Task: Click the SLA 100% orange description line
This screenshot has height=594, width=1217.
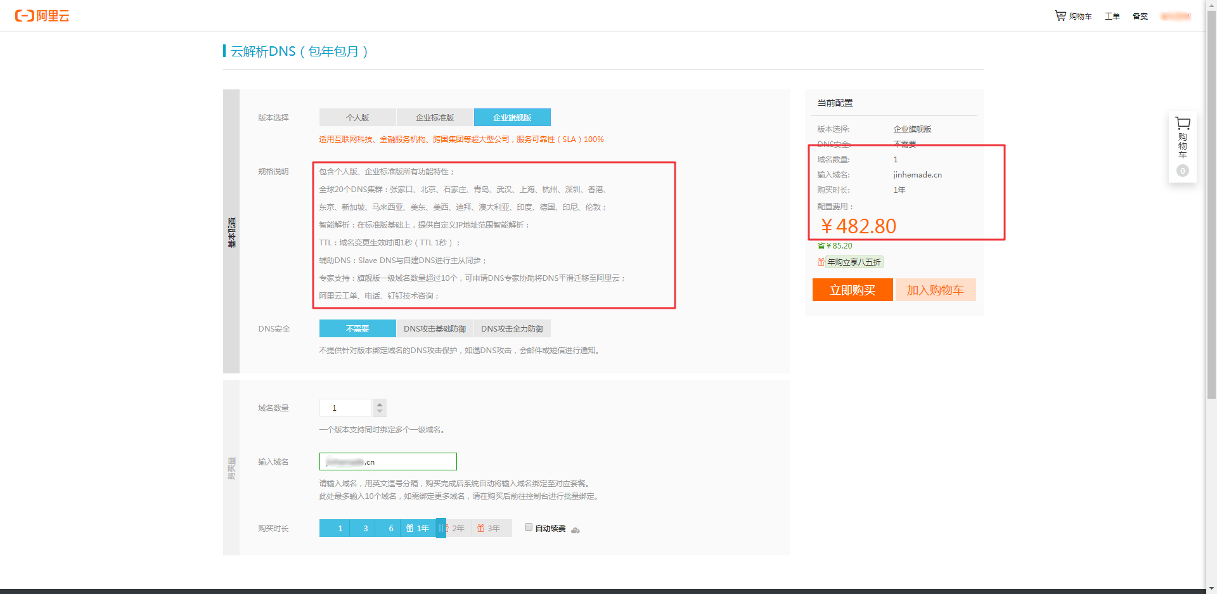Action: [461, 139]
